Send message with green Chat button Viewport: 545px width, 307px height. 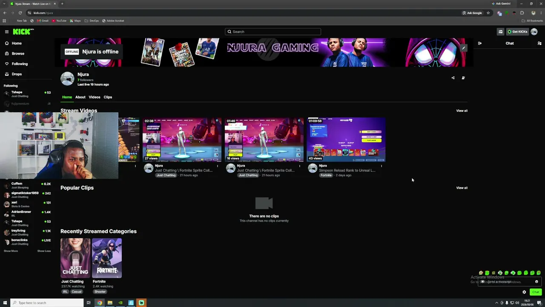click(536, 292)
